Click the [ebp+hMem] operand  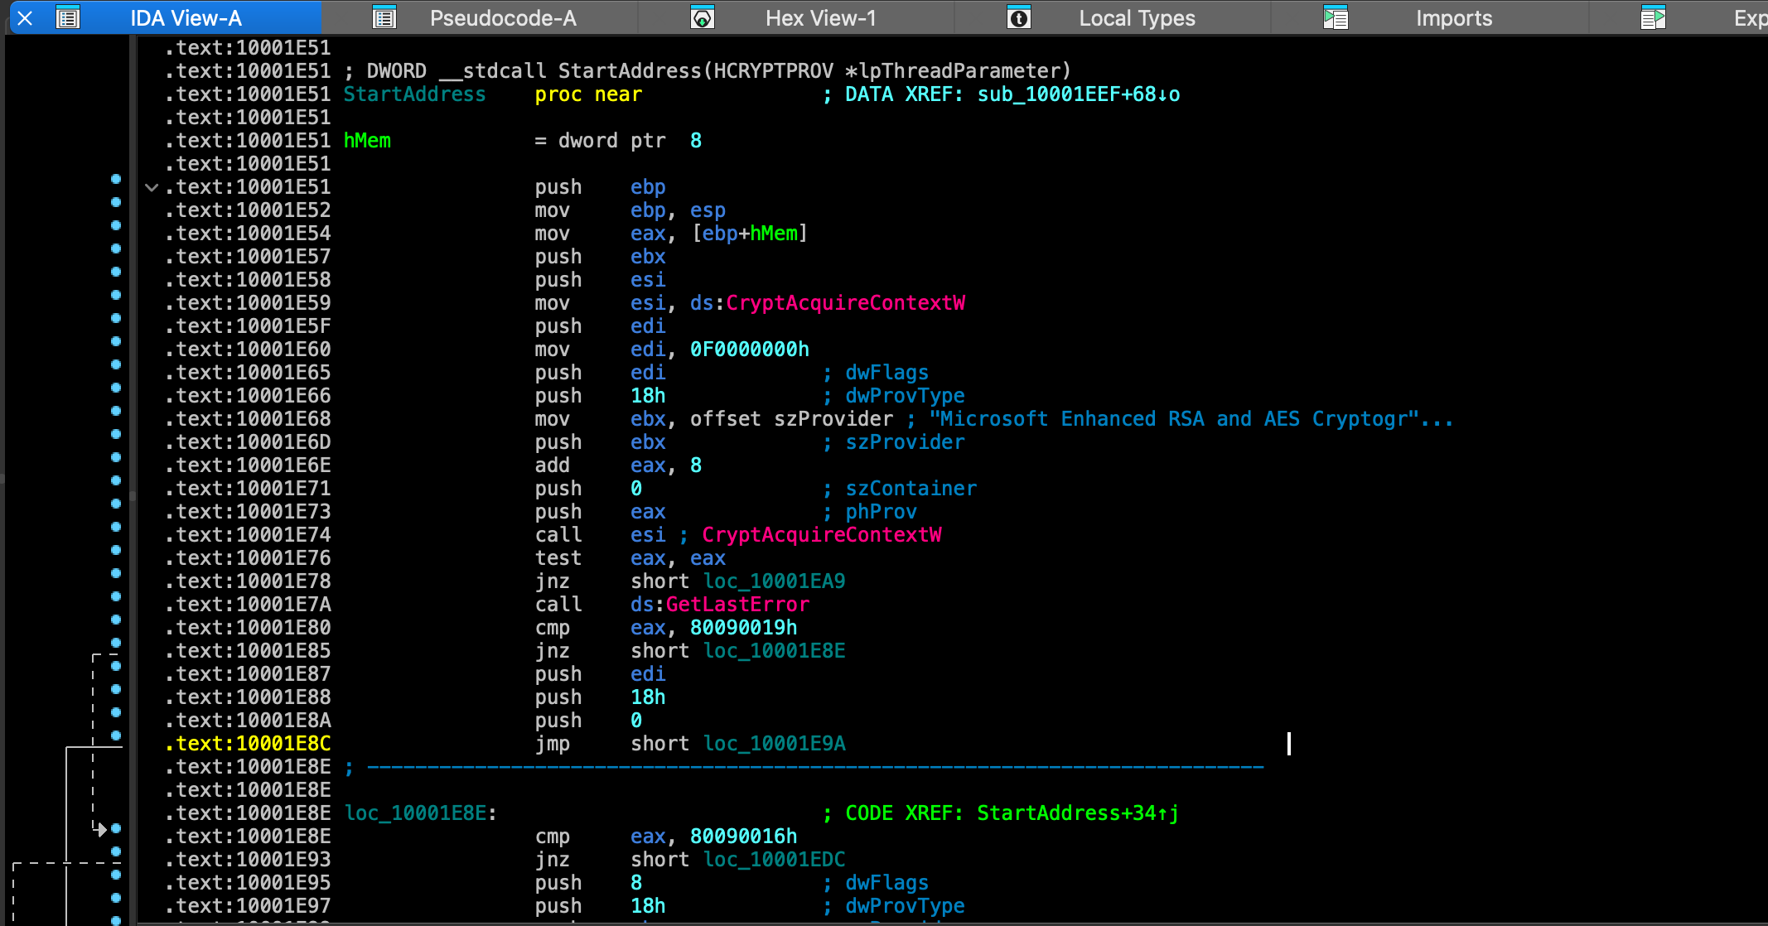click(749, 234)
